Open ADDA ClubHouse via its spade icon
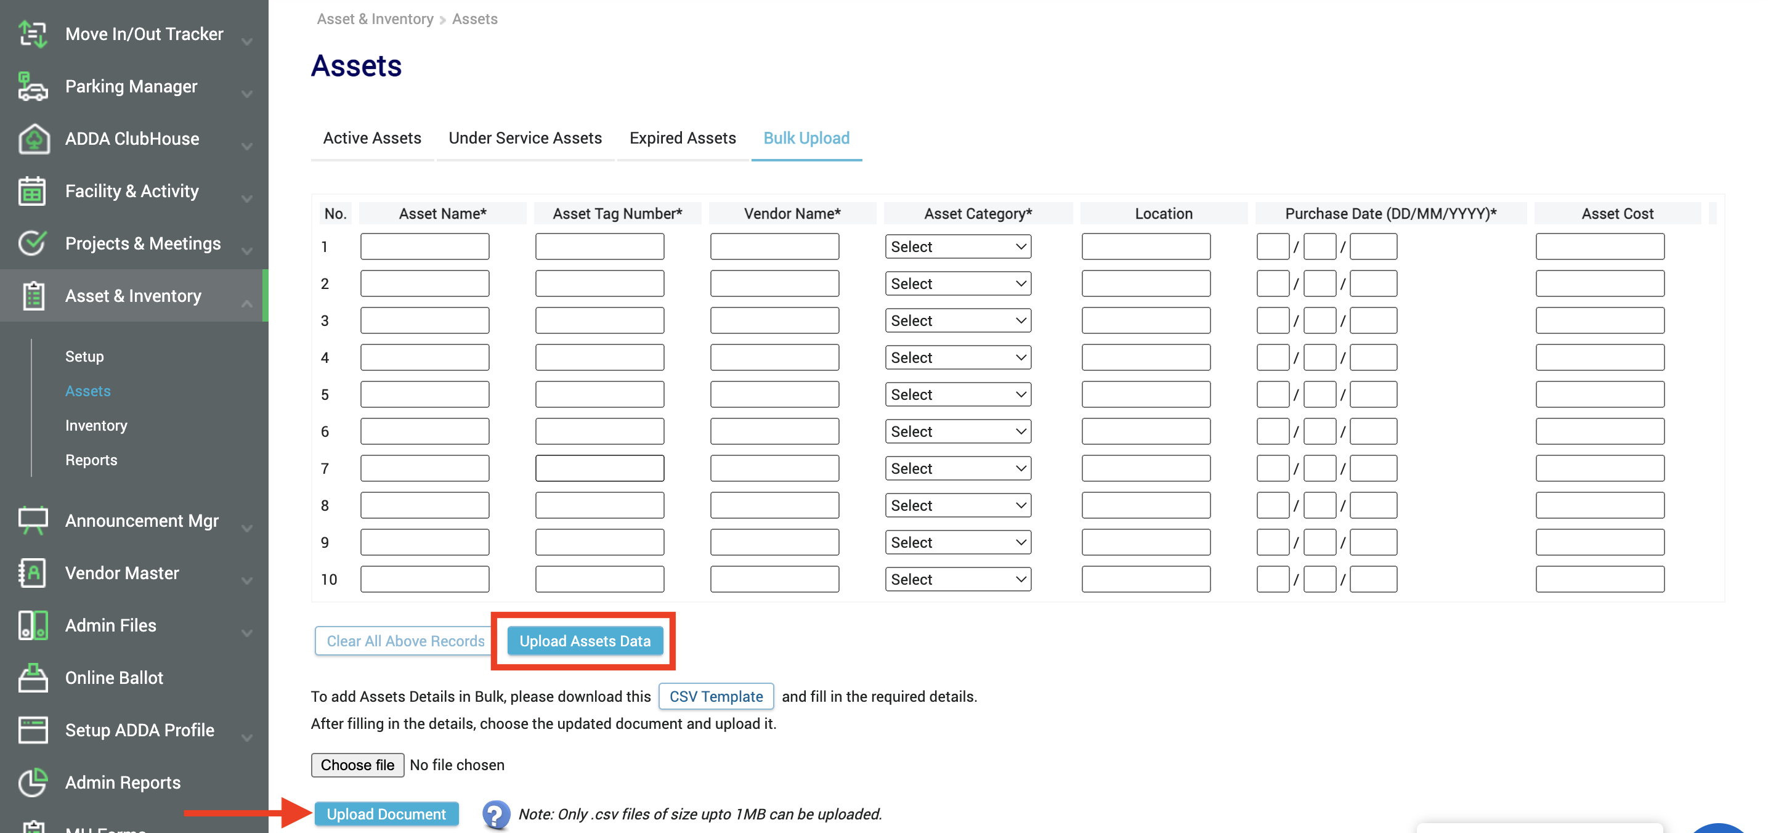 click(31, 139)
